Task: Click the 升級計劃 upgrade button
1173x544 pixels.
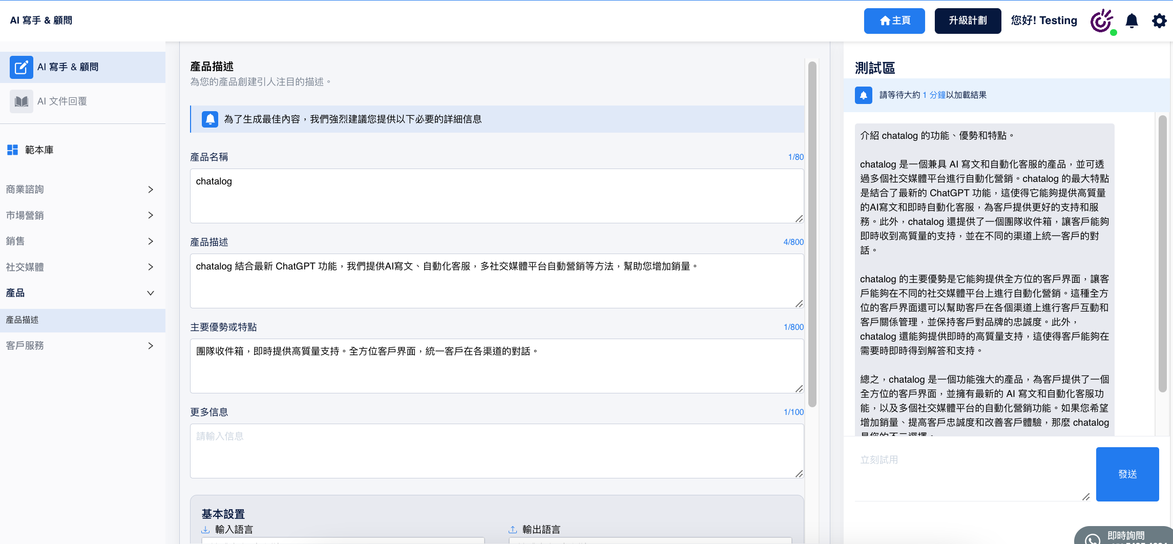Action: coord(967,21)
